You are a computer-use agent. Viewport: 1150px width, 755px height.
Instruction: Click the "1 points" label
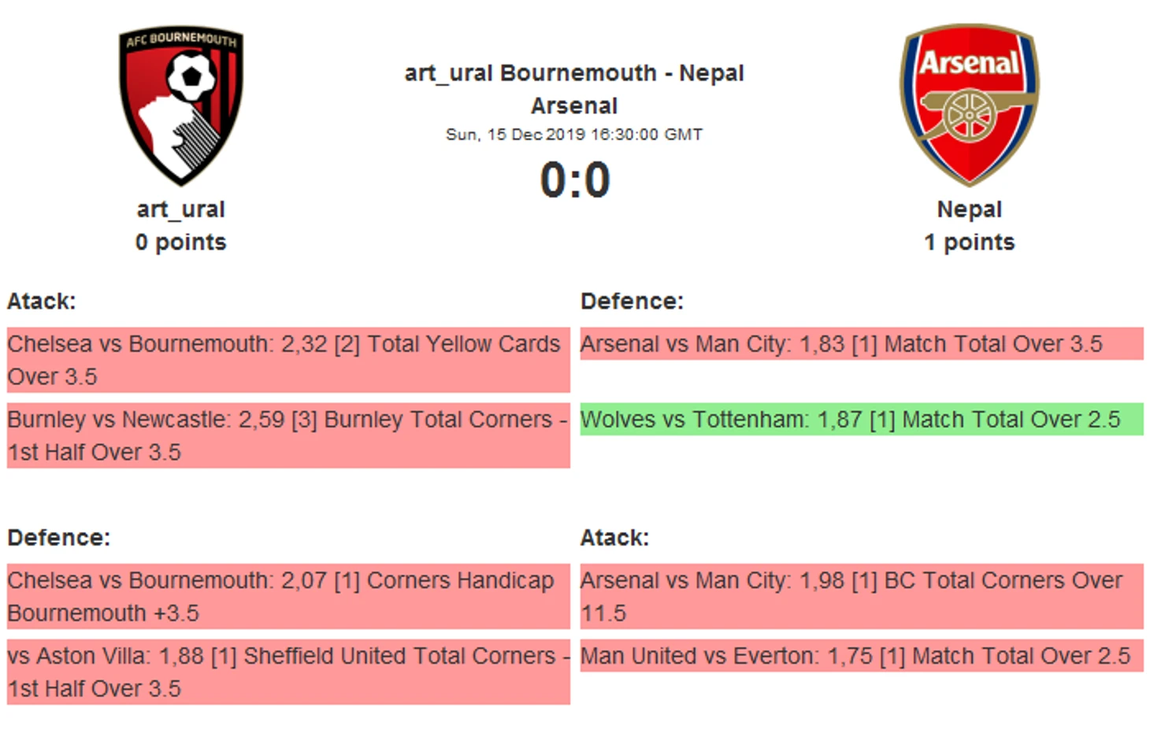969,242
